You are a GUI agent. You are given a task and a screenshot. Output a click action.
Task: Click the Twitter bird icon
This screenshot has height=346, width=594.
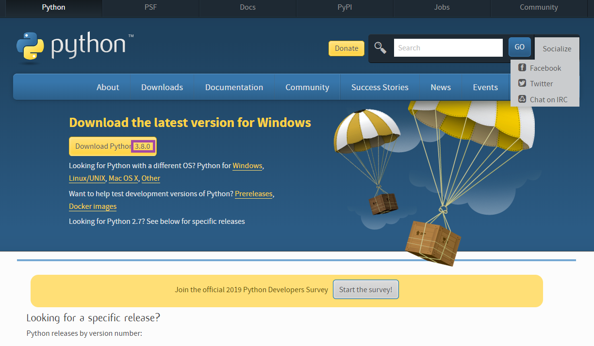(x=522, y=83)
